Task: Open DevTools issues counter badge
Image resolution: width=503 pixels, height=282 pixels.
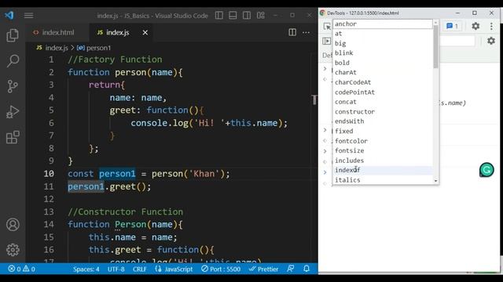Action: coord(453,26)
